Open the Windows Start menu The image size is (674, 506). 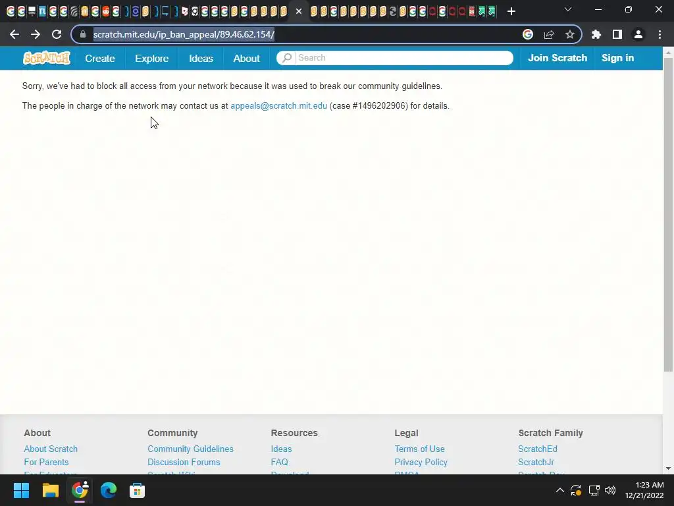point(21,490)
